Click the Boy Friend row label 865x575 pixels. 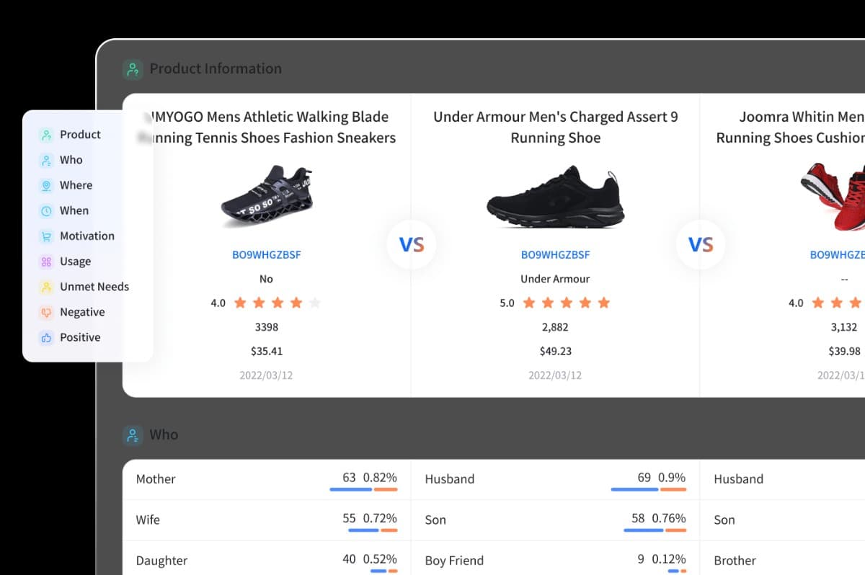[x=454, y=561]
